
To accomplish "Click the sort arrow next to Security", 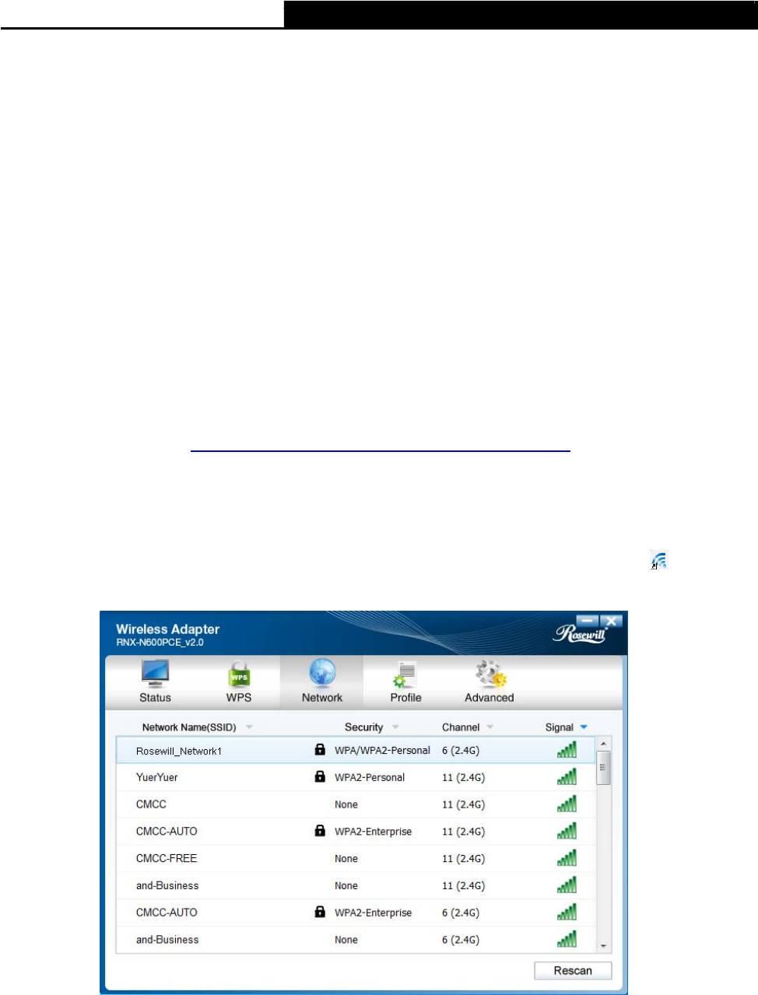I will pos(395,727).
